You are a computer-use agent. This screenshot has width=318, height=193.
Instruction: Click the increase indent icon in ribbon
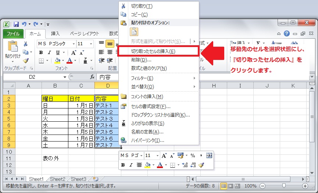coord(110,60)
